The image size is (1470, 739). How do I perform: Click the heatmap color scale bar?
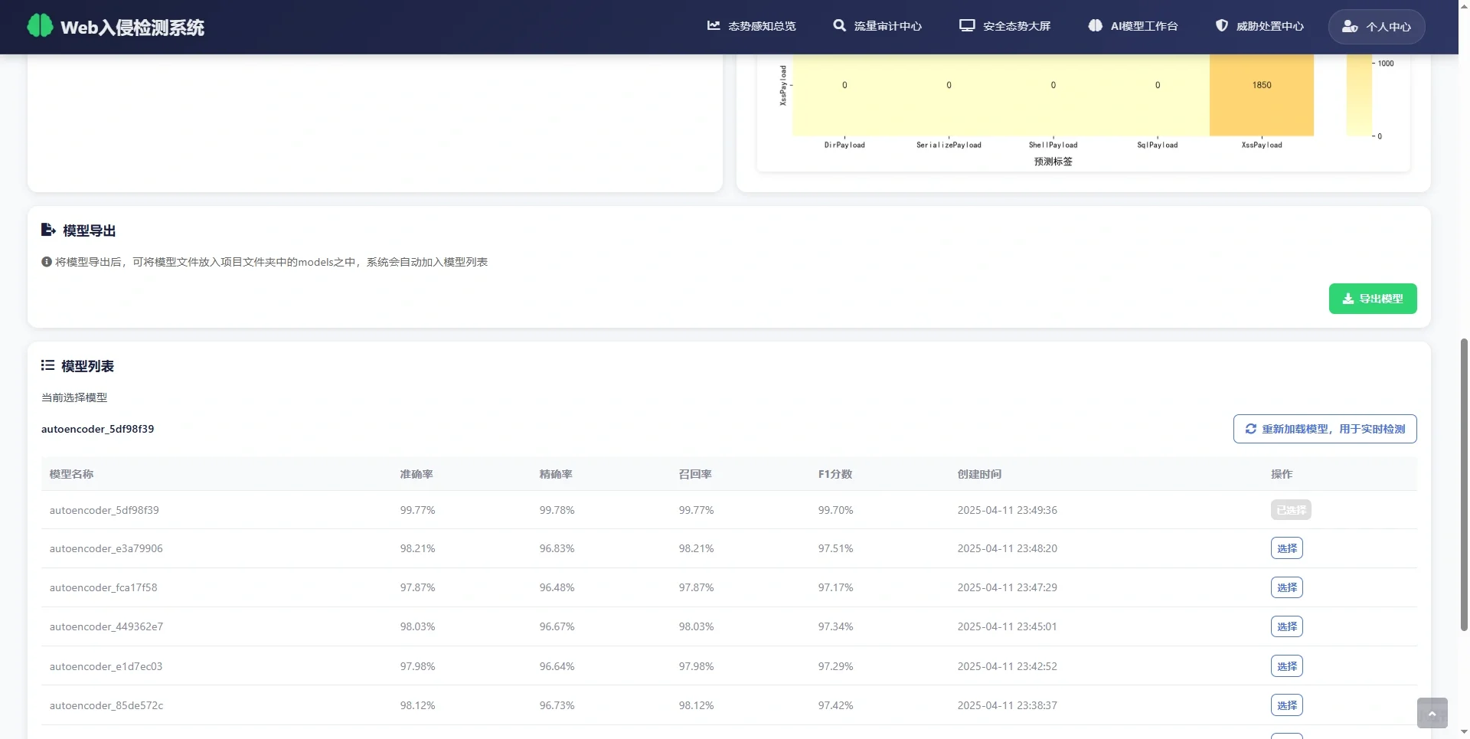1359,96
